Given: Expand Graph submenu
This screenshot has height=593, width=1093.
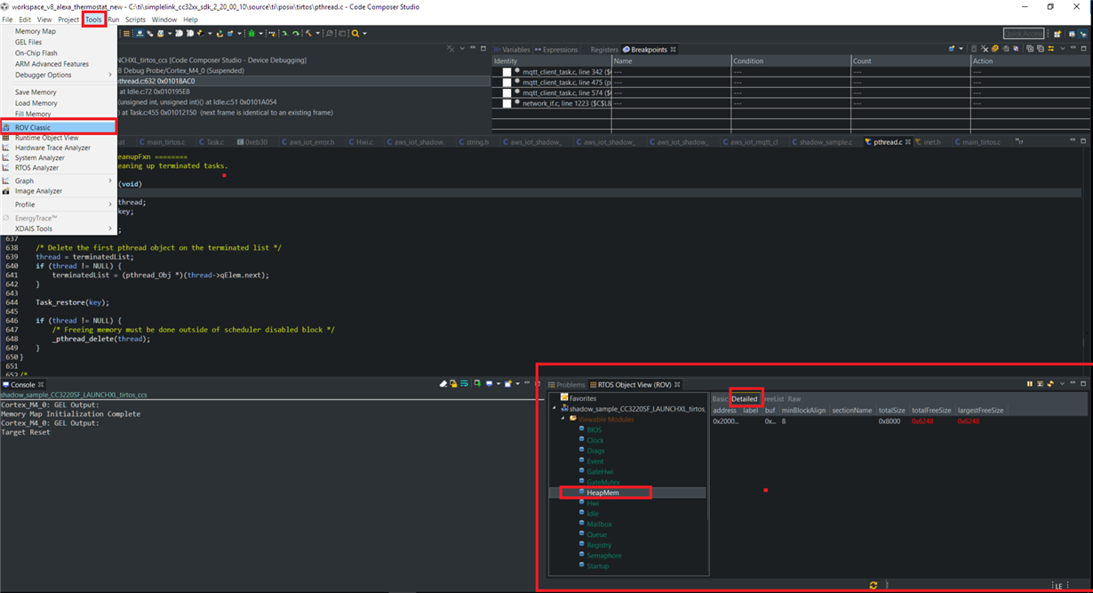Looking at the screenshot, I should tap(59, 180).
